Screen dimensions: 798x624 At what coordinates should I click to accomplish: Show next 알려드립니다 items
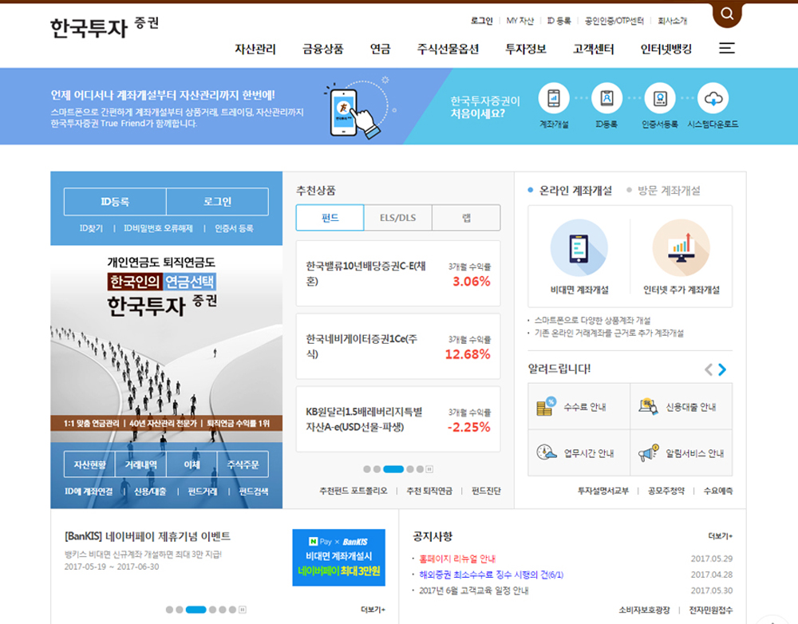[x=722, y=369]
